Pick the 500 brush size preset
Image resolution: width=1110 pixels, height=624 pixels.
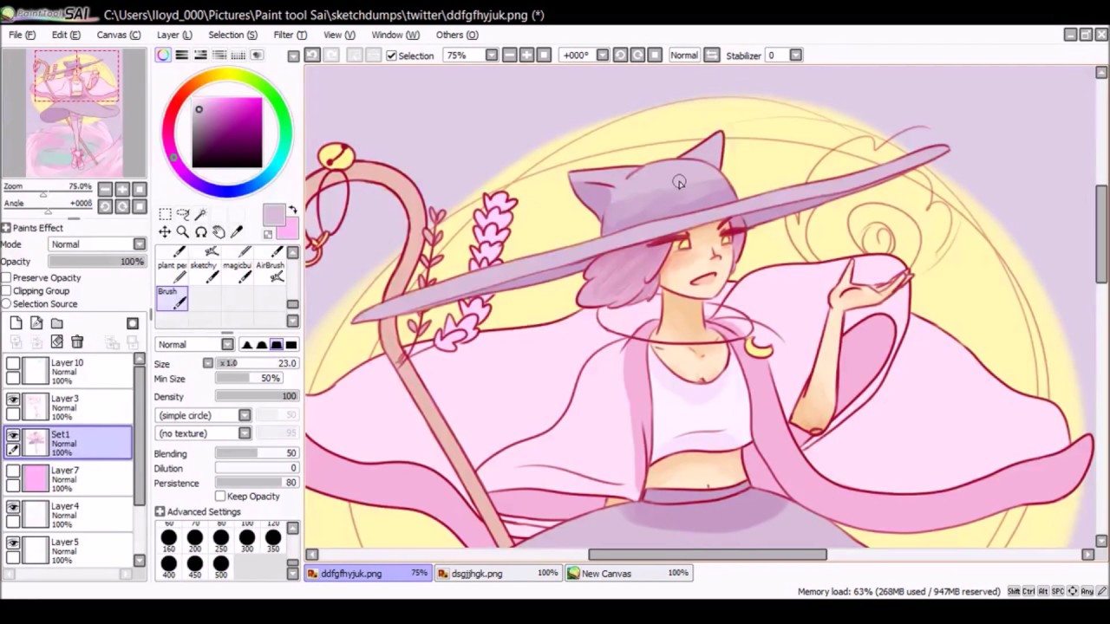click(221, 567)
